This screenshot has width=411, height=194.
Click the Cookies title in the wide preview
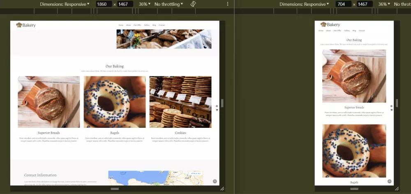[x=180, y=133]
